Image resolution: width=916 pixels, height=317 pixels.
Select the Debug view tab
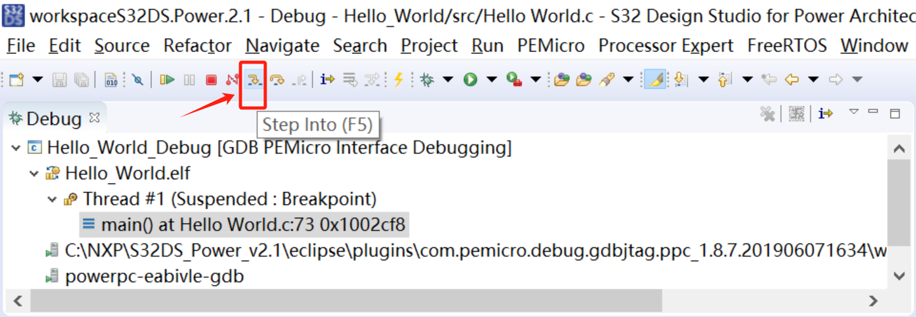click(x=53, y=118)
